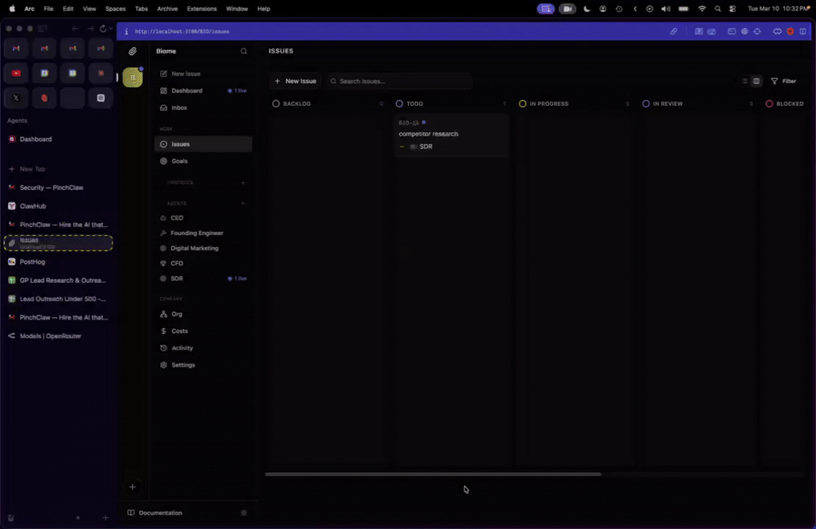Open the Org chart page
The image size is (816, 529).
point(203,314)
